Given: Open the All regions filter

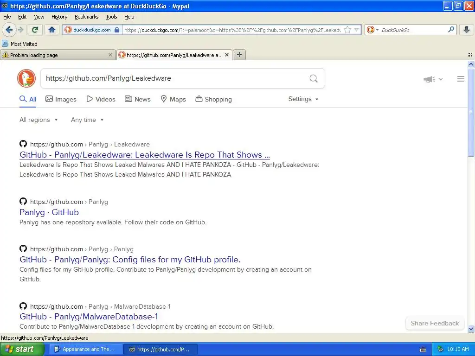Looking at the screenshot, I should click(x=39, y=120).
